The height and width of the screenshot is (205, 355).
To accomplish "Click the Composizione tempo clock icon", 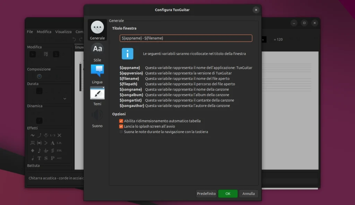I will pyautogui.click(x=39, y=76).
